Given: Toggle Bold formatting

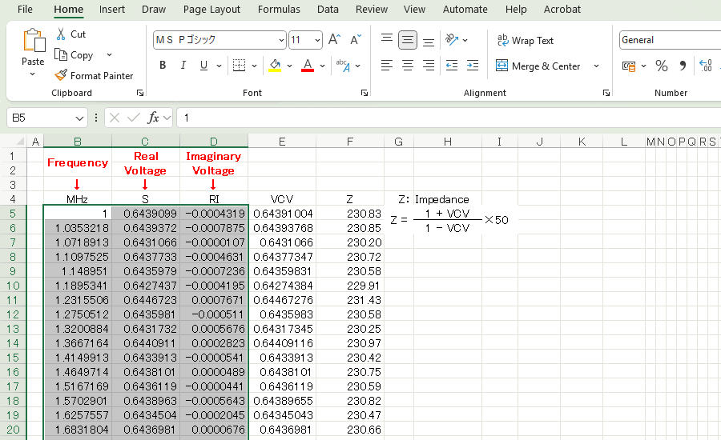Looking at the screenshot, I should point(163,66).
